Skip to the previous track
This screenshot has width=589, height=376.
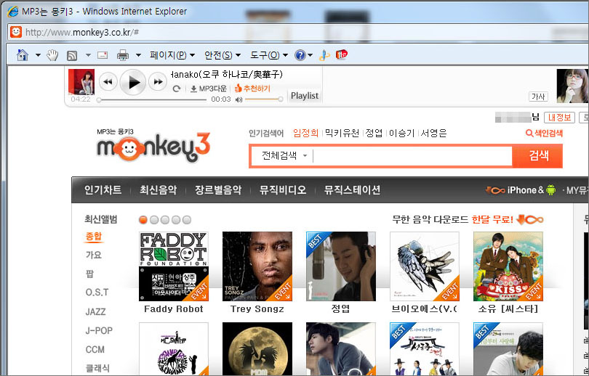(x=108, y=82)
